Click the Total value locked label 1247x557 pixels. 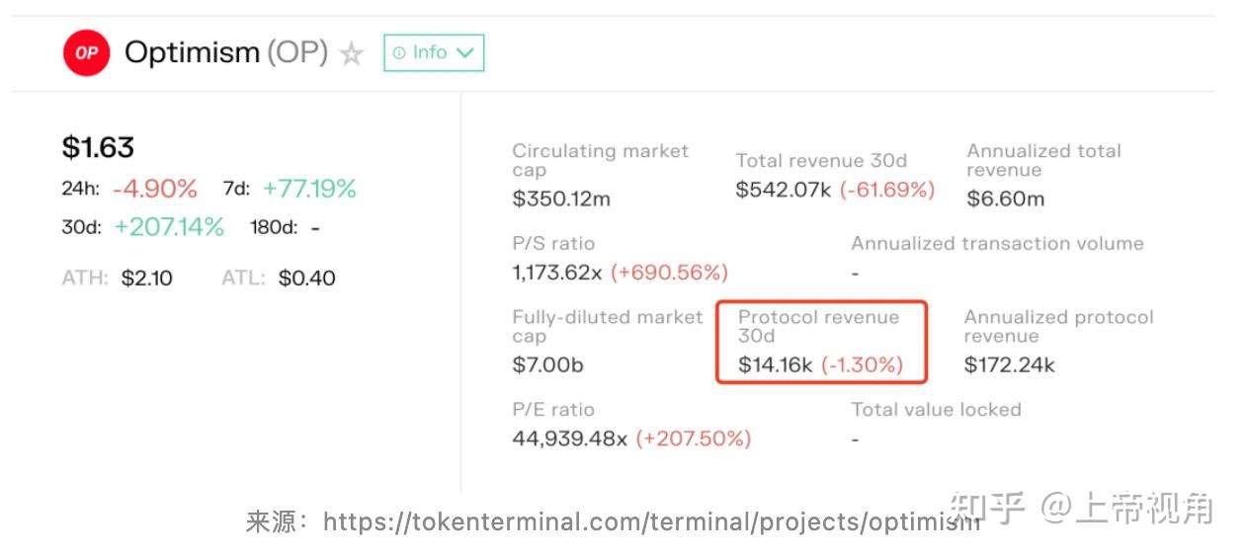[936, 410]
